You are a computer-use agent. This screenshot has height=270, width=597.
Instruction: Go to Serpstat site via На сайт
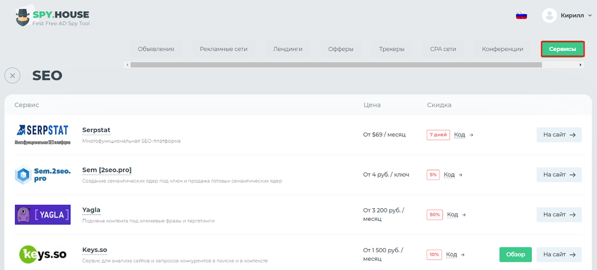559,135
